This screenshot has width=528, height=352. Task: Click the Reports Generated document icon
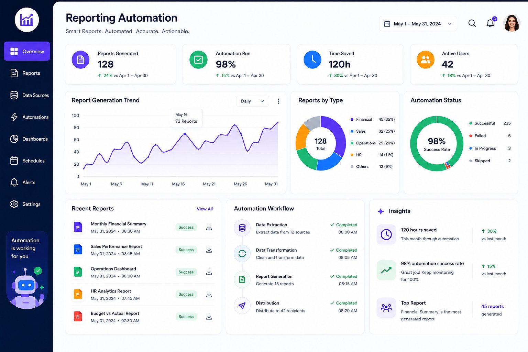pos(80,60)
